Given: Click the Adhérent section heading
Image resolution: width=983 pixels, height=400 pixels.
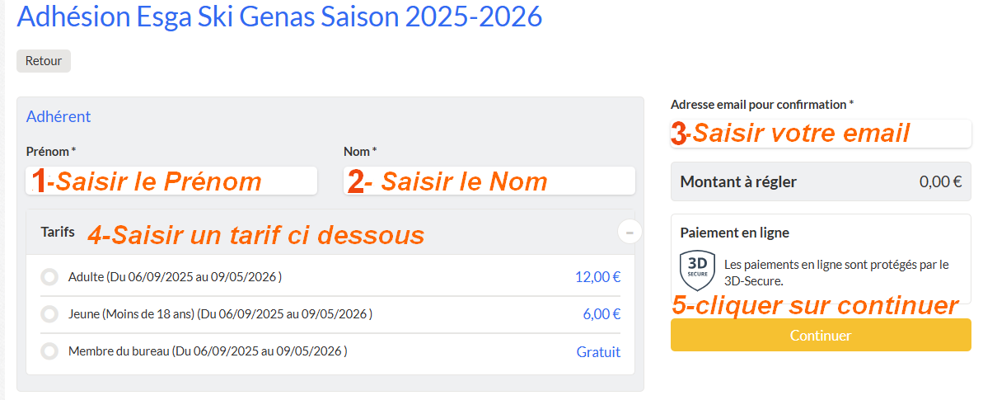Looking at the screenshot, I should [x=59, y=116].
